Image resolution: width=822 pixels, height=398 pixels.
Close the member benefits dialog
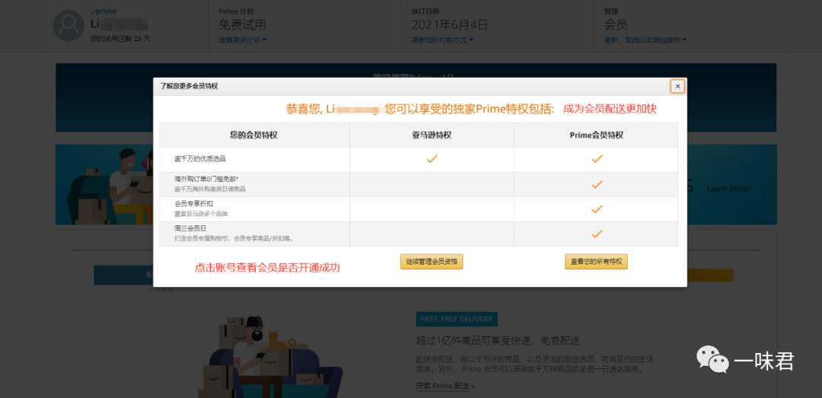tap(677, 86)
